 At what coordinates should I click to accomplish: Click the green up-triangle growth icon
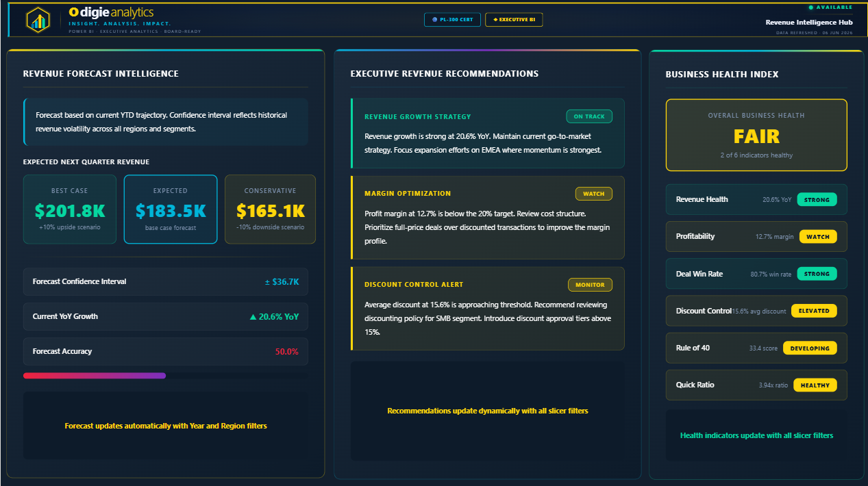pos(253,317)
